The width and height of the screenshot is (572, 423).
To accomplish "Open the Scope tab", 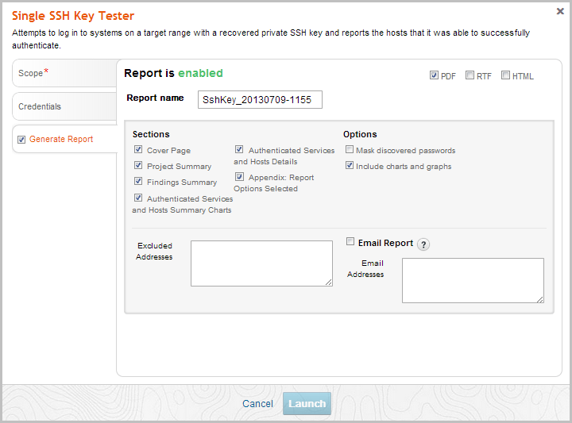I will tap(64, 73).
